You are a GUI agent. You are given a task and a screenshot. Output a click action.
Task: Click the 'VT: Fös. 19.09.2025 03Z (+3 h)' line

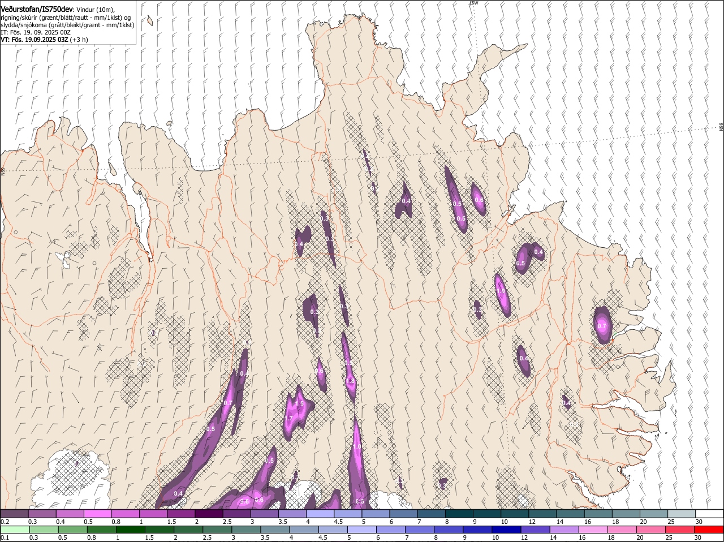point(44,40)
